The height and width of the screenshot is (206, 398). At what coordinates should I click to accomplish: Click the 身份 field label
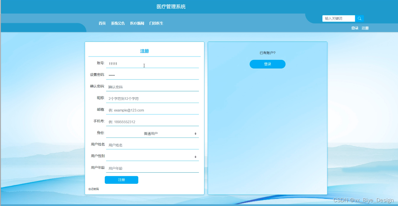pyautogui.click(x=101, y=133)
